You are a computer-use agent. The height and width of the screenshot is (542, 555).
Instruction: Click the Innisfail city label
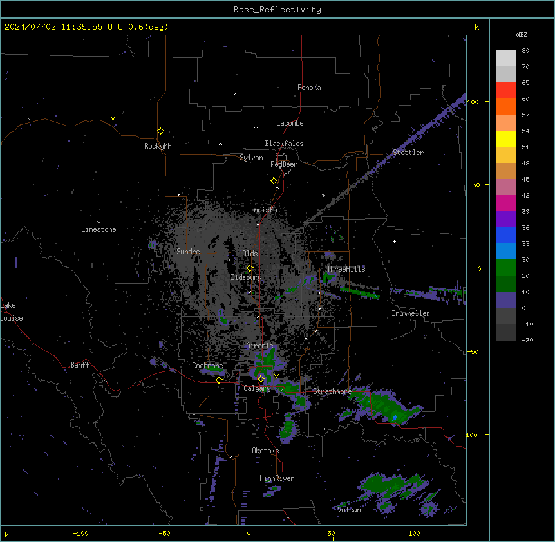(x=268, y=210)
